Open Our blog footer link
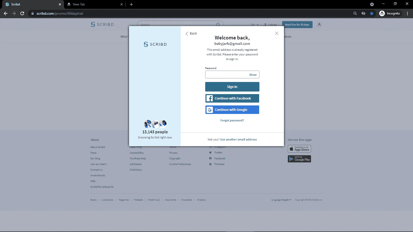This screenshot has width=413, height=232. pos(95,159)
